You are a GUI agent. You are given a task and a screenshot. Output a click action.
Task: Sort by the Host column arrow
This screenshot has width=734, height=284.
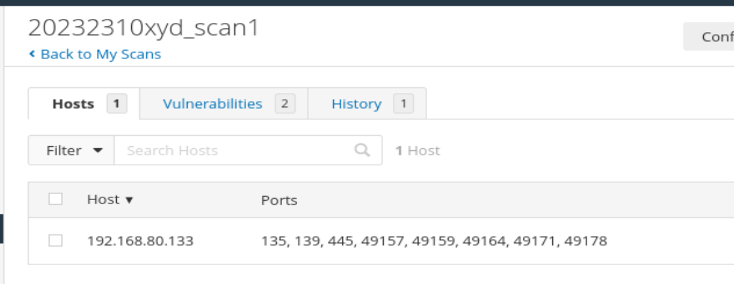point(129,200)
